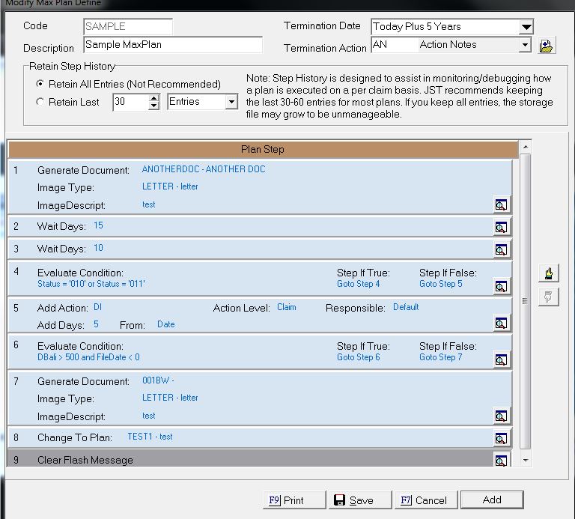Choose the Retain Last radio option
This screenshot has width=575, height=519.
click(x=40, y=102)
